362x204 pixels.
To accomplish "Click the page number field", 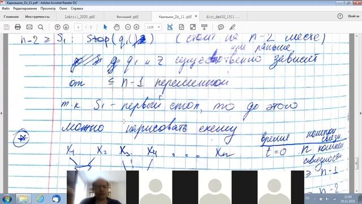I will click(78, 27).
